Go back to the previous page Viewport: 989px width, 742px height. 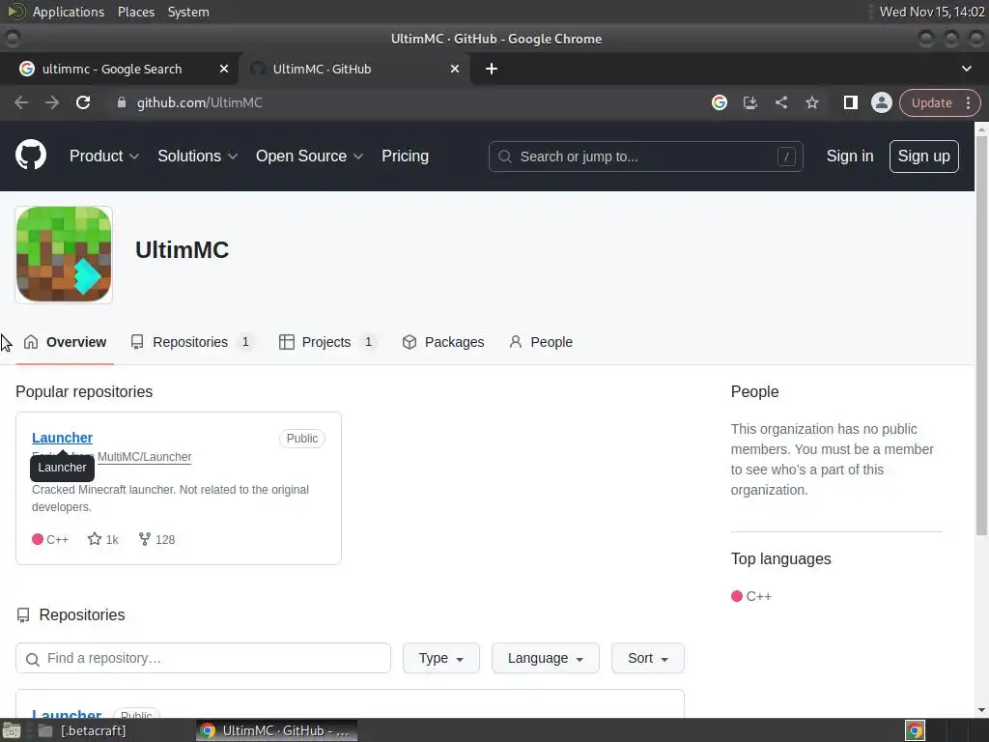point(21,102)
